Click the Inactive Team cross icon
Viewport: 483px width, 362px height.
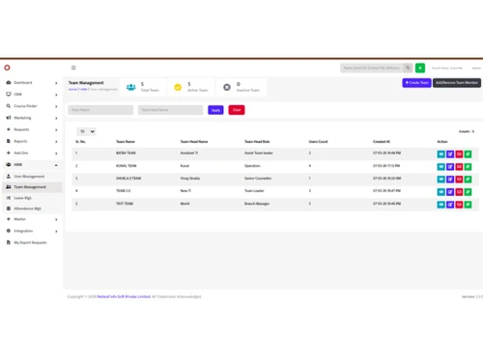(x=227, y=87)
